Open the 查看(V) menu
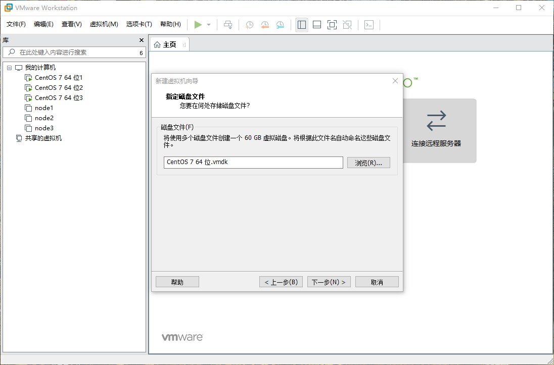This screenshot has width=554, height=365. [x=72, y=24]
